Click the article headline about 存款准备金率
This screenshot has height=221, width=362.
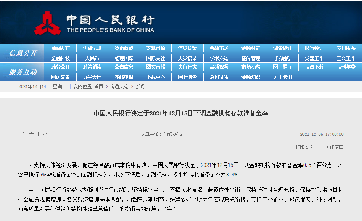pyautogui.click(x=181, y=113)
